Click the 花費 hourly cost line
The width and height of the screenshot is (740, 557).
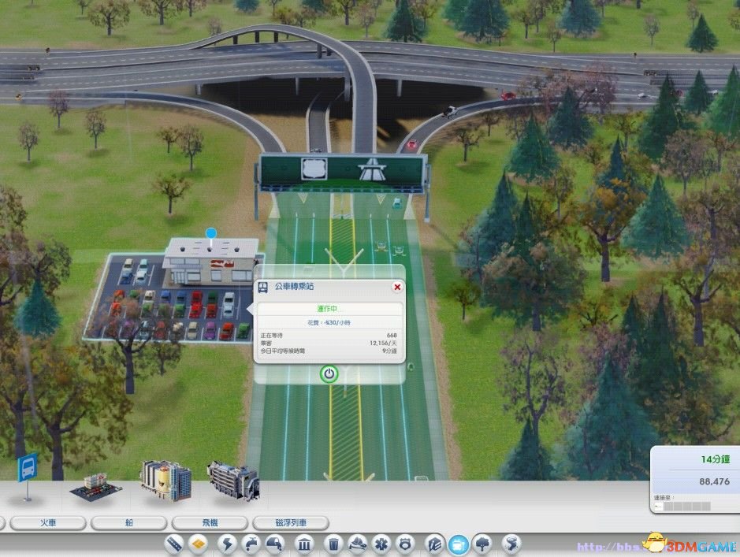point(329,322)
